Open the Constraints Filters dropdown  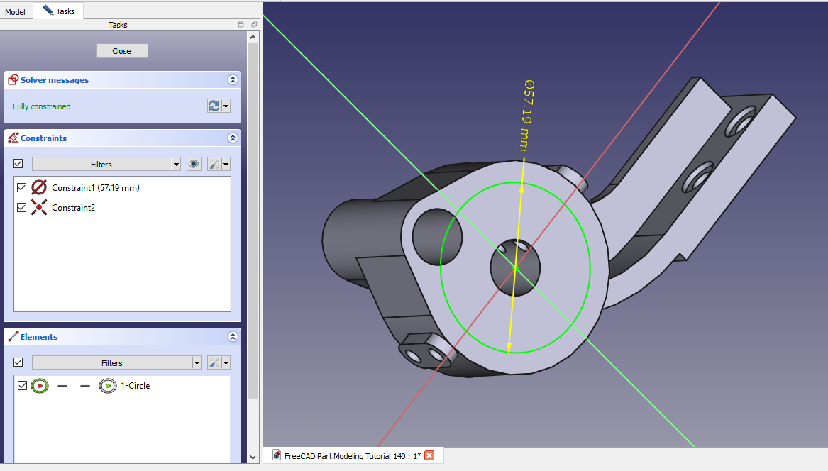(177, 164)
